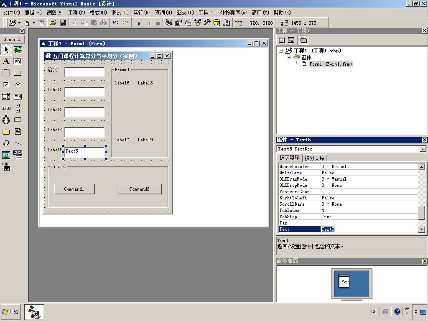Viewport: 428px width, 321px height.
Task: Start the program with the Run button
Action: [x=139, y=23]
